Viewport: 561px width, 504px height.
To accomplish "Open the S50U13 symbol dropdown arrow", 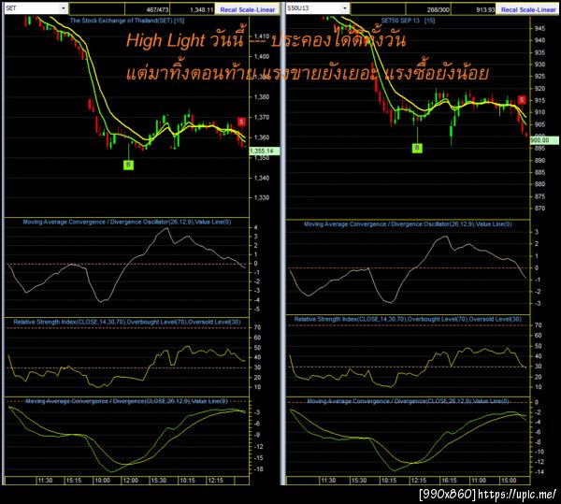I will [x=344, y=8].
